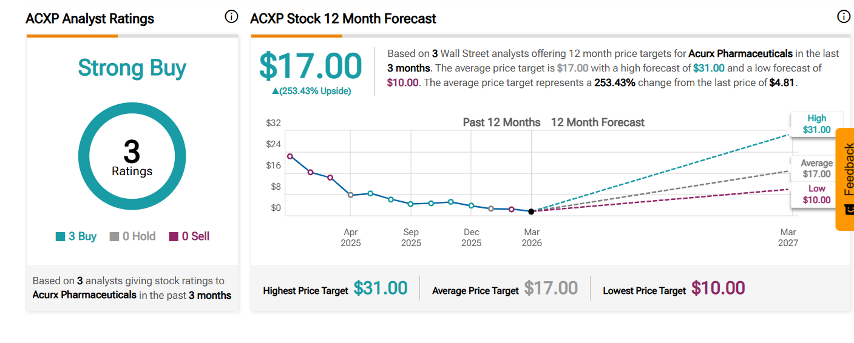Click the 12 Month Forecast info icon
Viewport: 854px width, 343px height.
coord(844,17)
